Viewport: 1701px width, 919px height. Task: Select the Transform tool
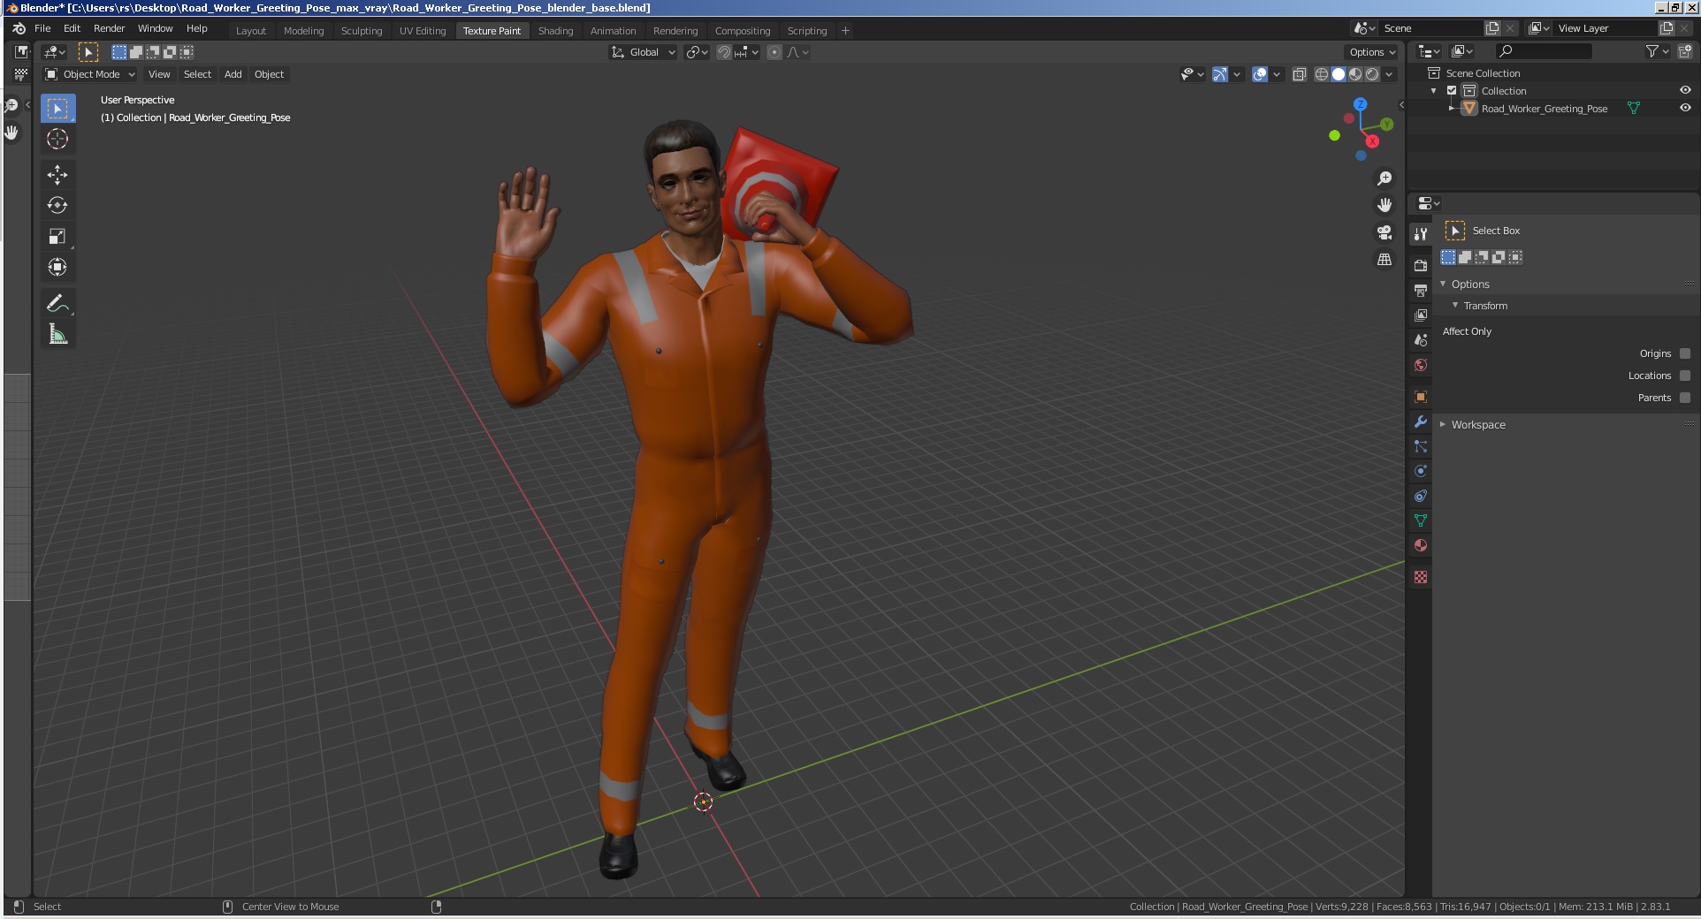pyautogui.click(x=57, y=267)
